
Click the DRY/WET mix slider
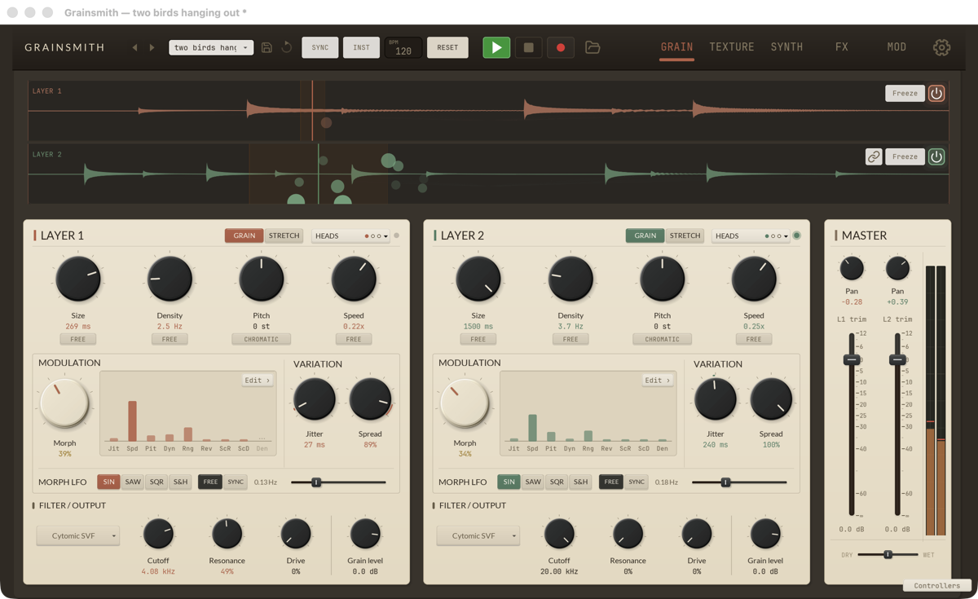tap(888, 554)
